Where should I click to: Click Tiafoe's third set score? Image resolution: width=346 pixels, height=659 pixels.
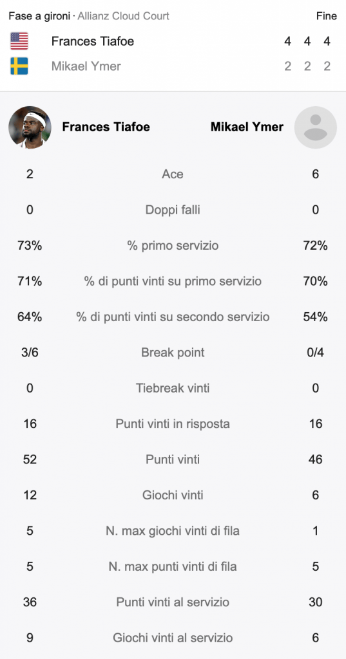[x=327, y=41]
